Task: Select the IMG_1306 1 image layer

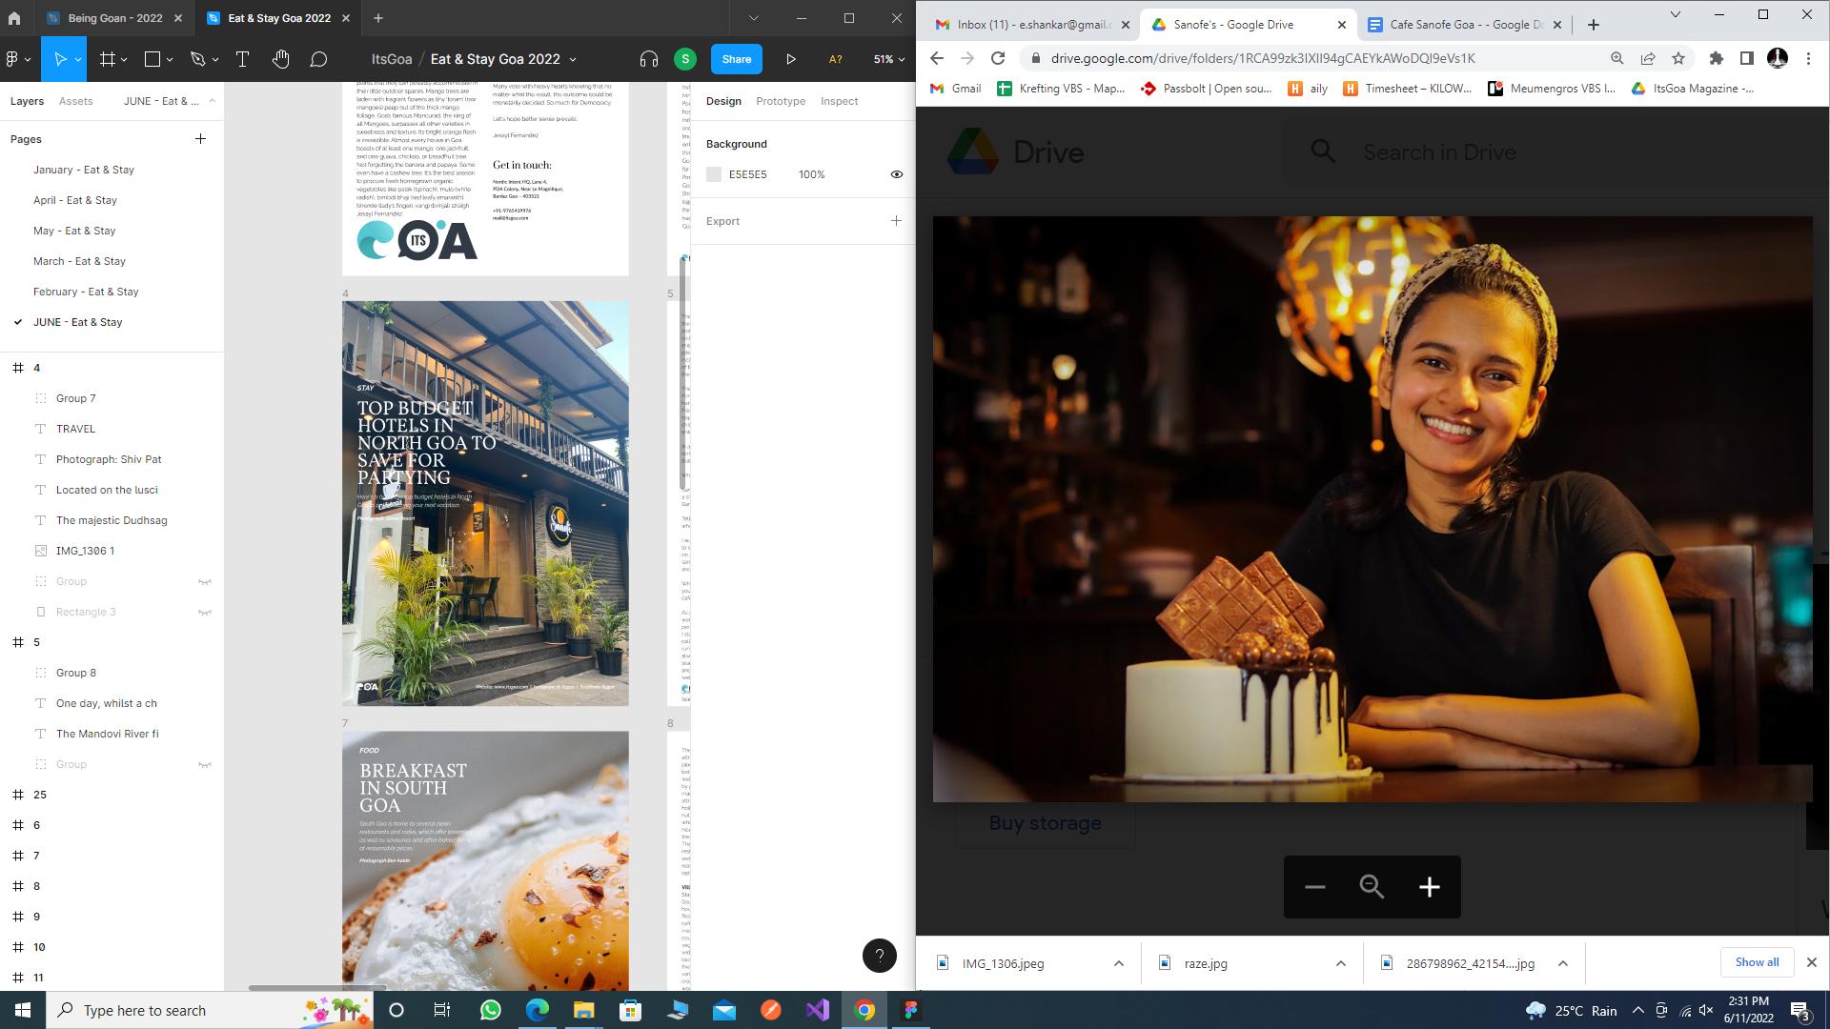Action: [x=85, y=551]
